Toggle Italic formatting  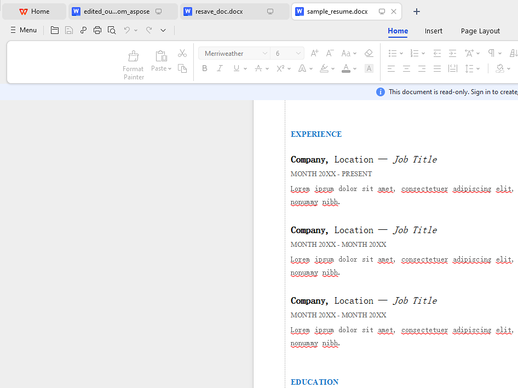point(220,68)
